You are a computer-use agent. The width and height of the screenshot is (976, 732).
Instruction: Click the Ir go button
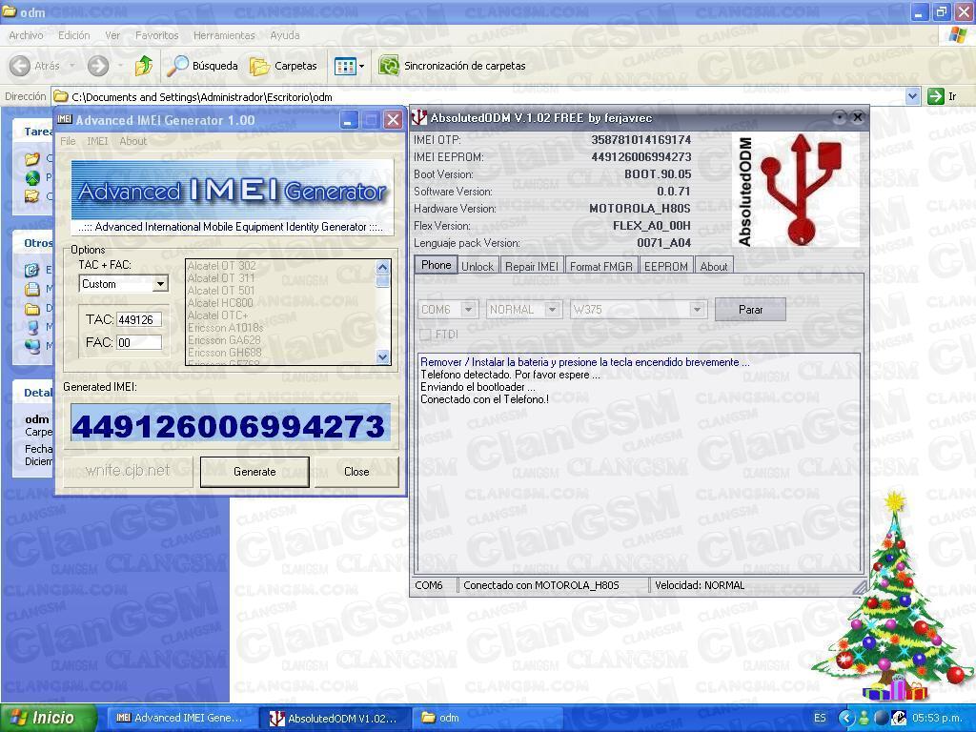[x=943, y=96]
